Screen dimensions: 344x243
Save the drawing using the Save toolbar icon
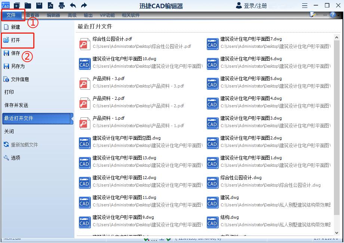[39, 5]
